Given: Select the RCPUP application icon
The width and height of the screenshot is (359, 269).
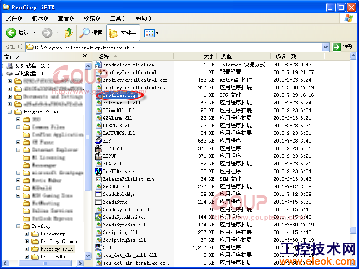Looking at the screenshot, I should [98, 156].
